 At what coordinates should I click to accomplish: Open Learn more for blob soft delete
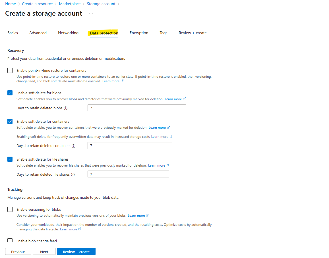point(173,99)
